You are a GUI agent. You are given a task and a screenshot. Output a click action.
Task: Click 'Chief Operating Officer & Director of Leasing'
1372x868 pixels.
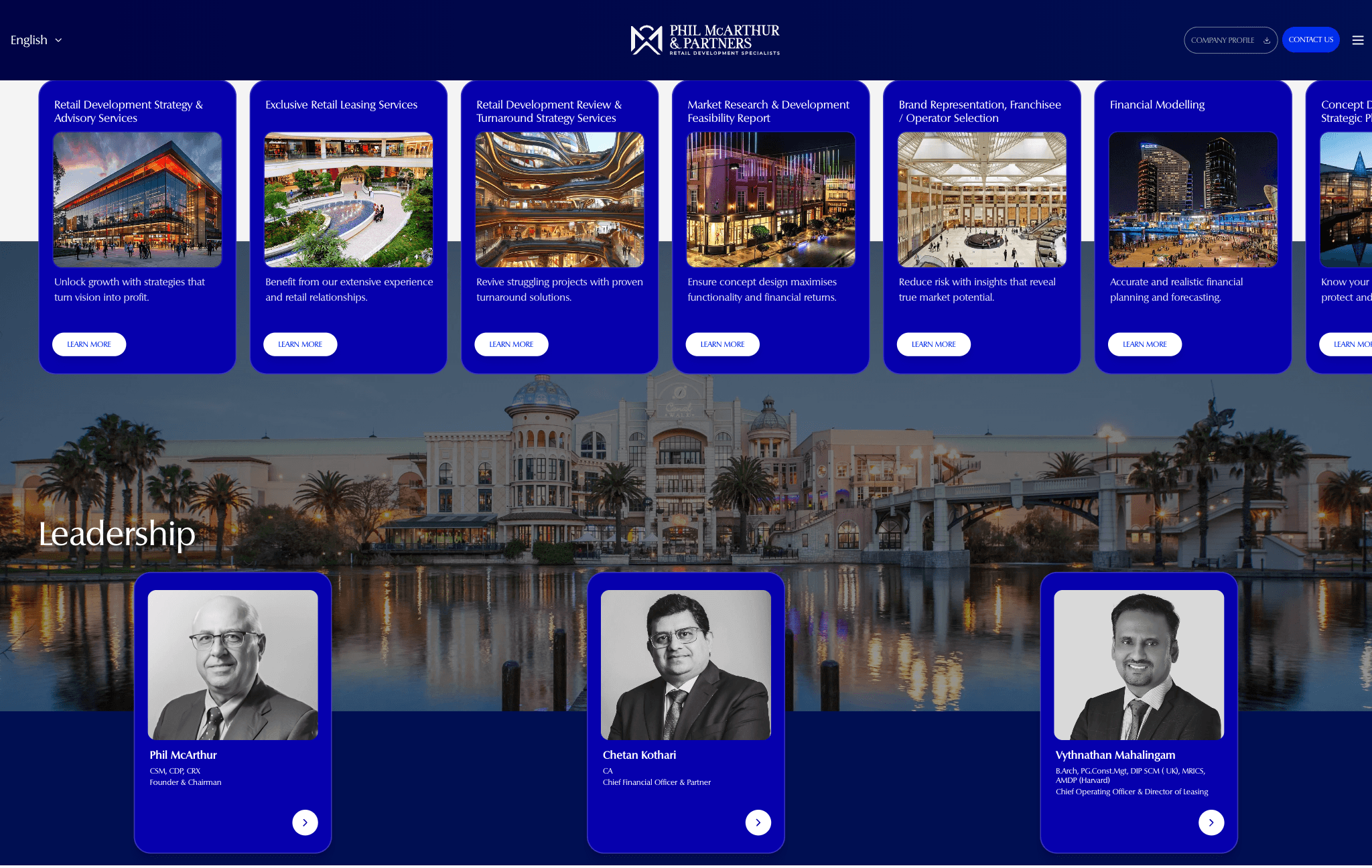(1131, 792)
